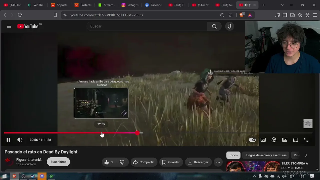Expand the browser tab search dropdown
This screenshot has height=180, width=320.
point(282,5)
